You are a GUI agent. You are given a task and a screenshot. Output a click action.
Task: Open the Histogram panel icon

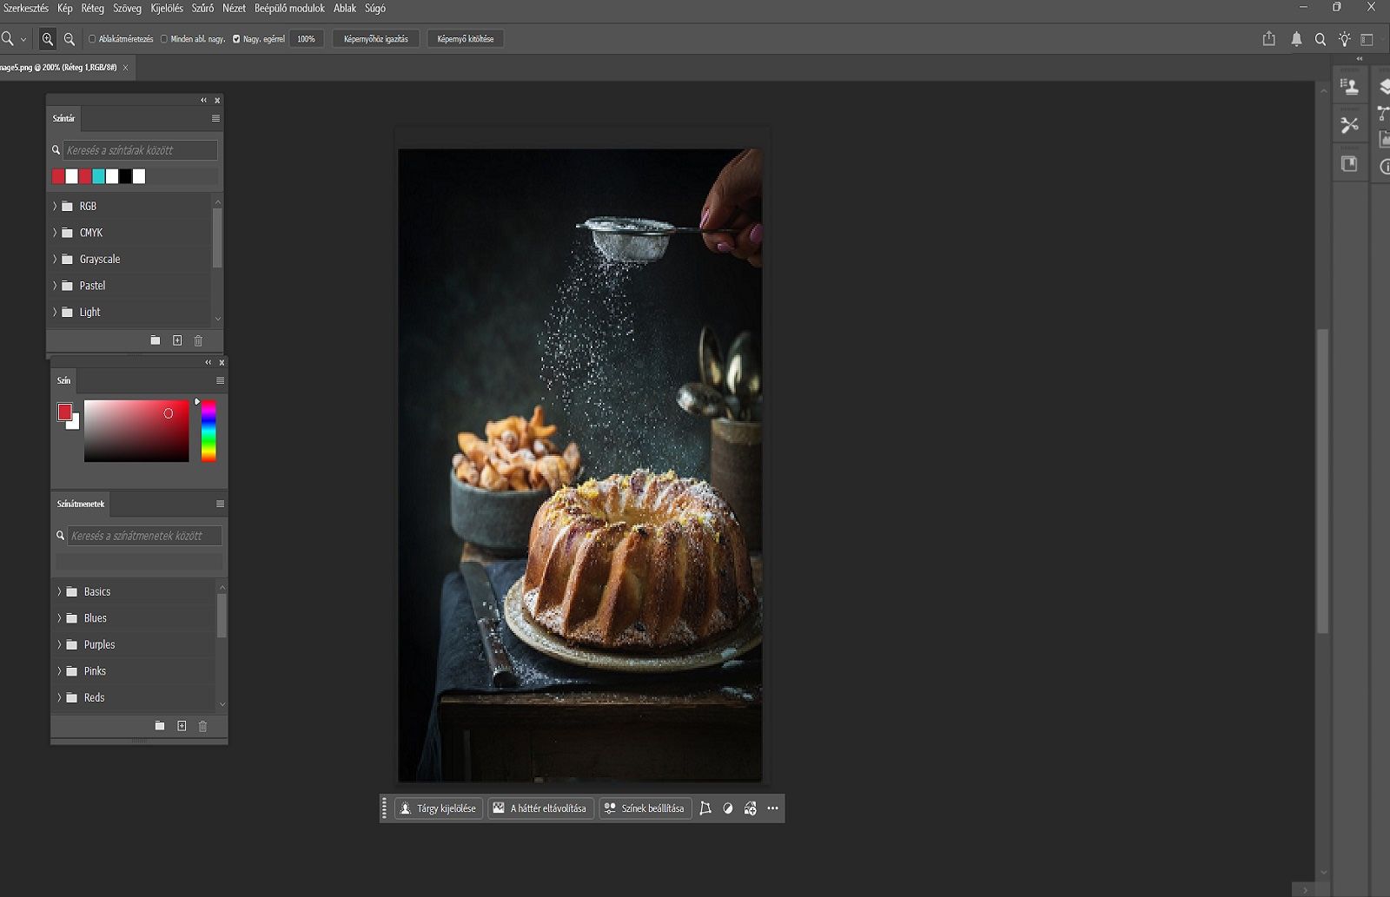[1384, 140]
